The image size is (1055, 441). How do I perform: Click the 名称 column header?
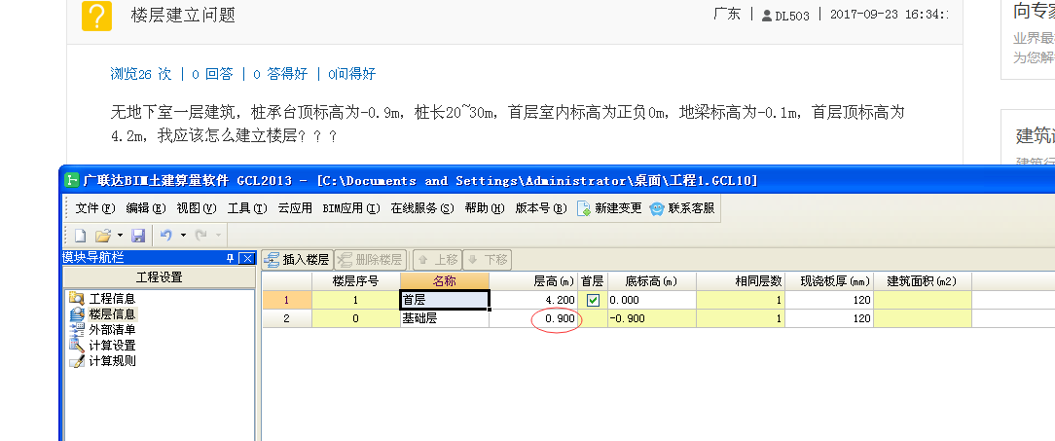[444, 281]
